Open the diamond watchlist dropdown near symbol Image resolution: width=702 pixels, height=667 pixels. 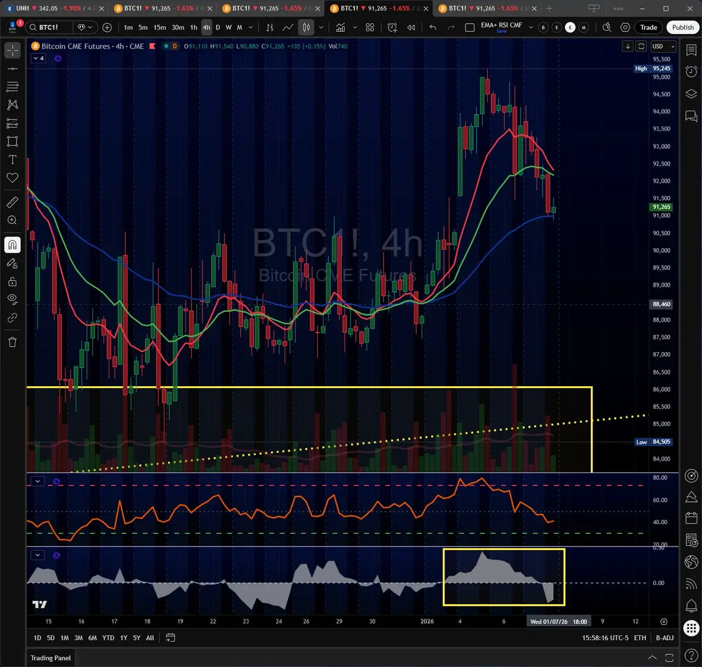point(85,27)
